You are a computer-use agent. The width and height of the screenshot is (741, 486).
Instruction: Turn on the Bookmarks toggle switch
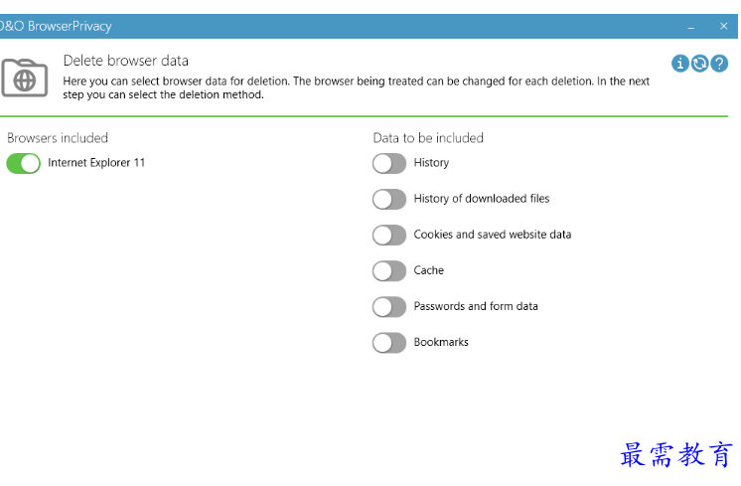tap(389, 343)
